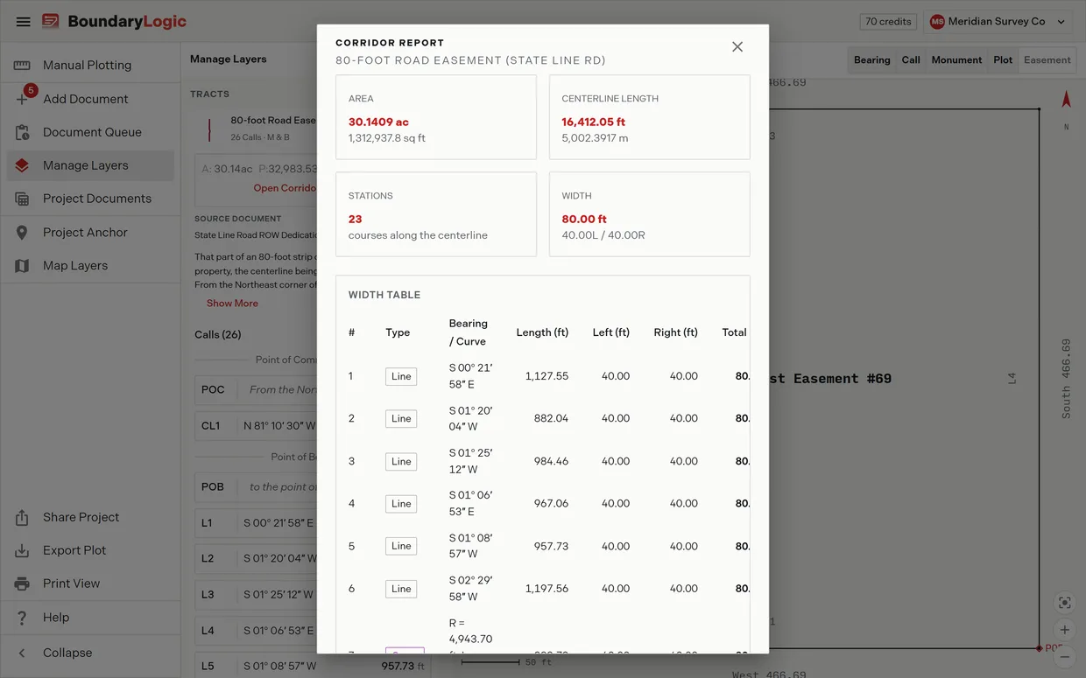The image size is (1086, 678).
Task: Click the fit-to-view icon on the map
Action: [x=1065, y=603]
